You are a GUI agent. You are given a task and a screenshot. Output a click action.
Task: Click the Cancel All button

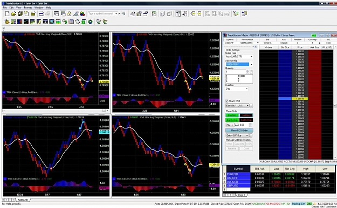coord(239,144)
